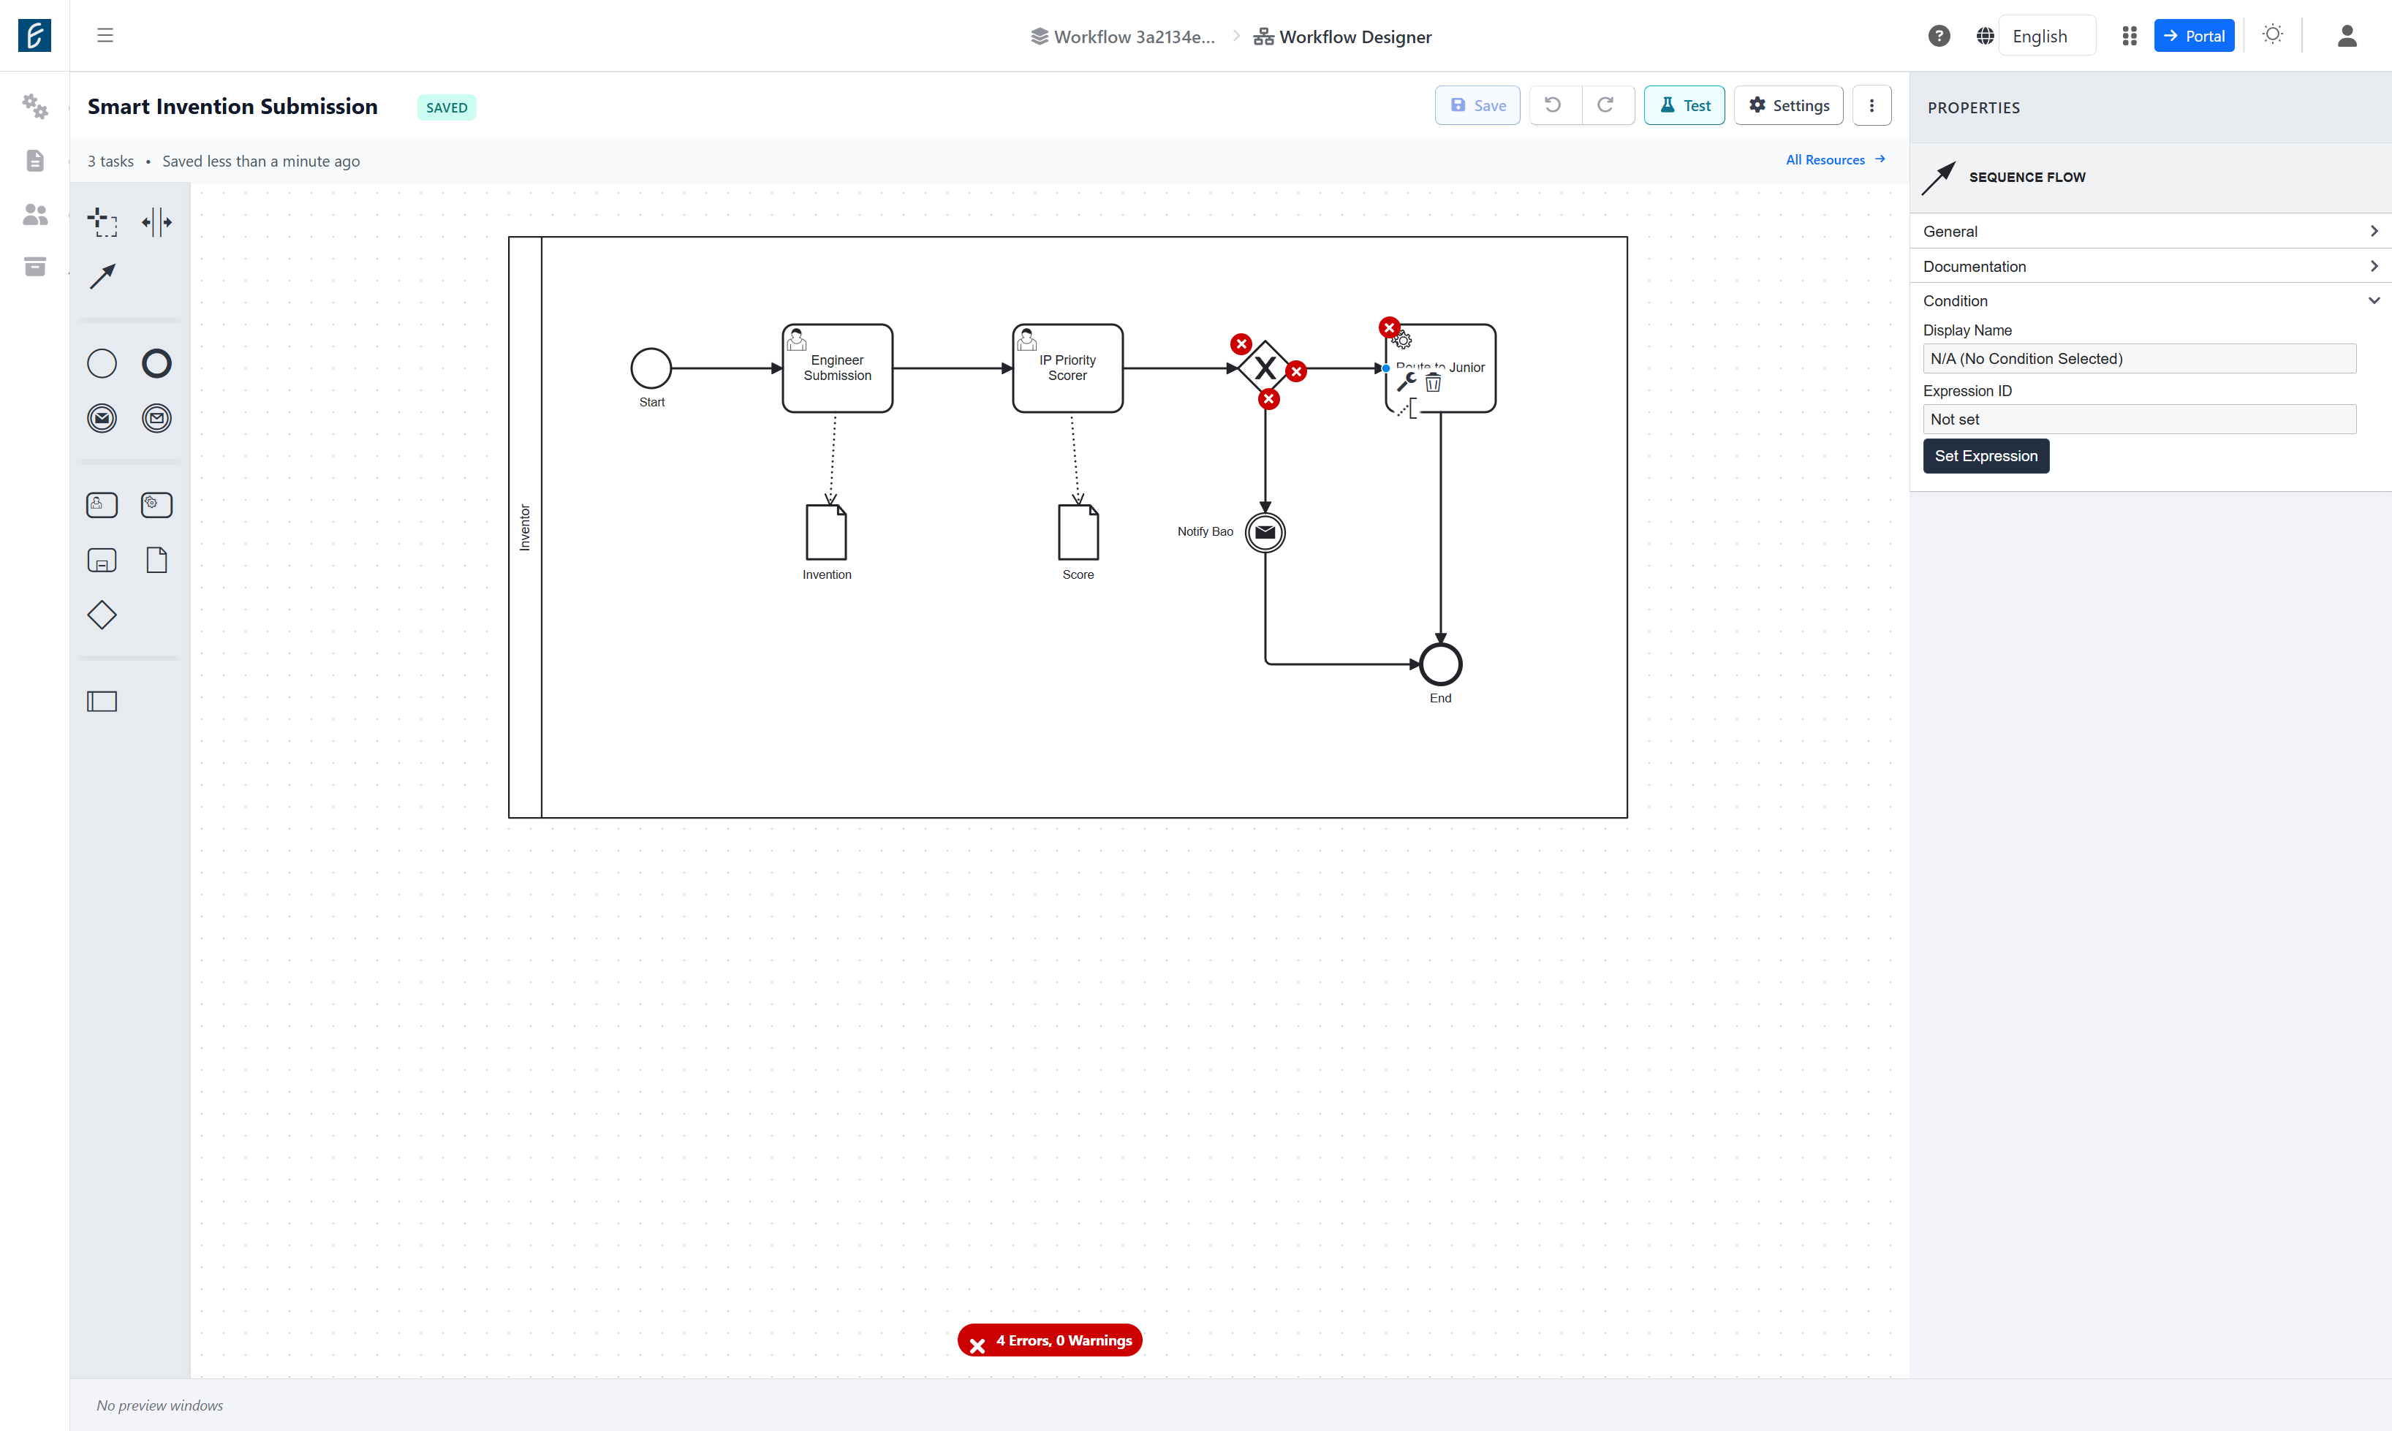The height and width of the screenshot is (1431, 2392).
Task: Click Set Expression button
Action: [1986, 456]
